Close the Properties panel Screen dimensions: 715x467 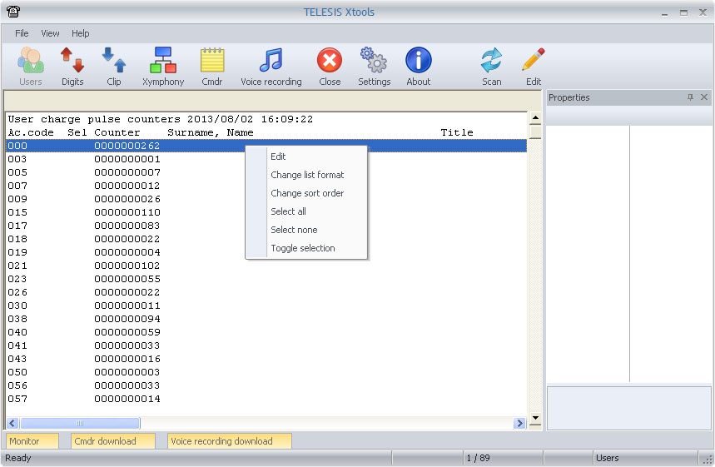click(704, 97)
